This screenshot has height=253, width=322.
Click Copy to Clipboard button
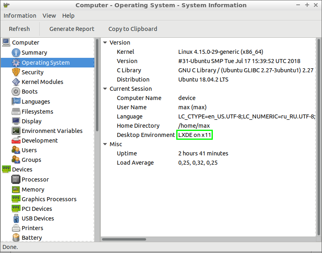[x=132, y=29]
